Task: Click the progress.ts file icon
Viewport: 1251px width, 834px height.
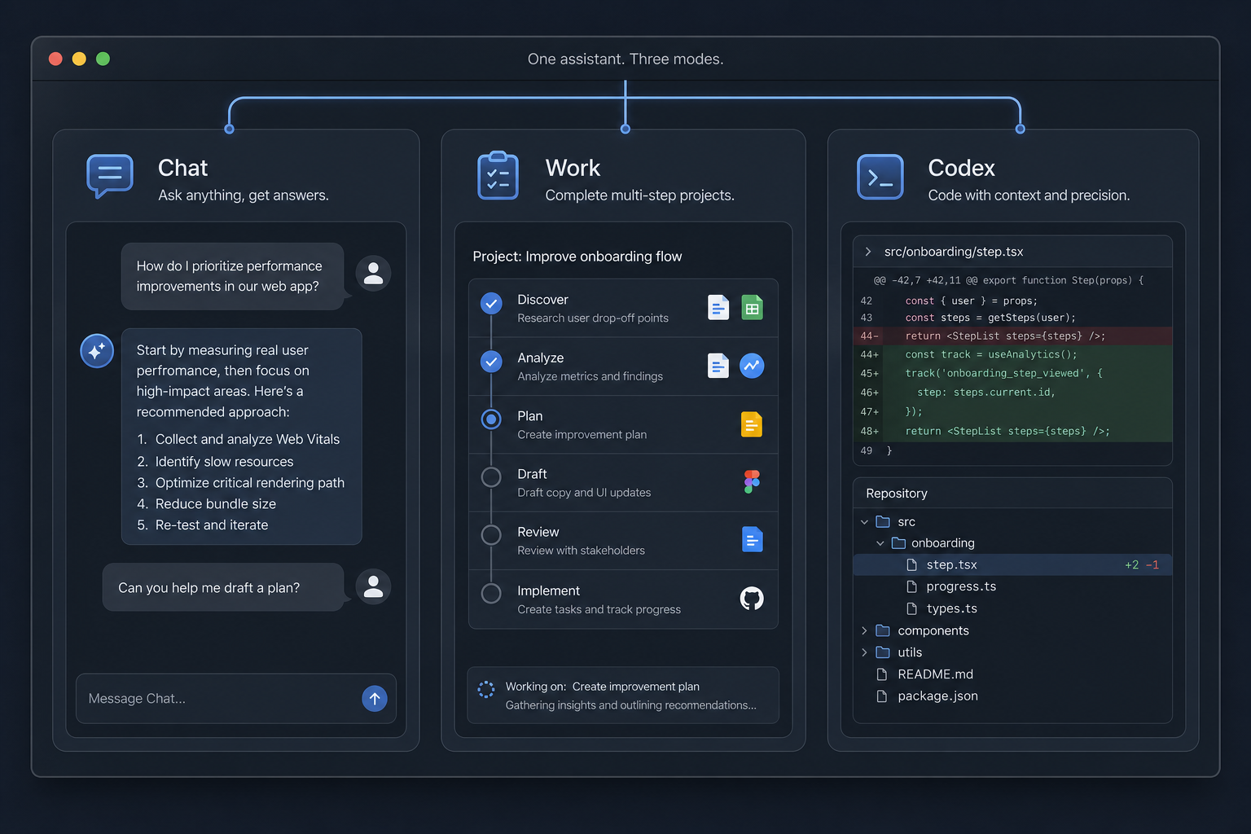Action: (912, 586)
